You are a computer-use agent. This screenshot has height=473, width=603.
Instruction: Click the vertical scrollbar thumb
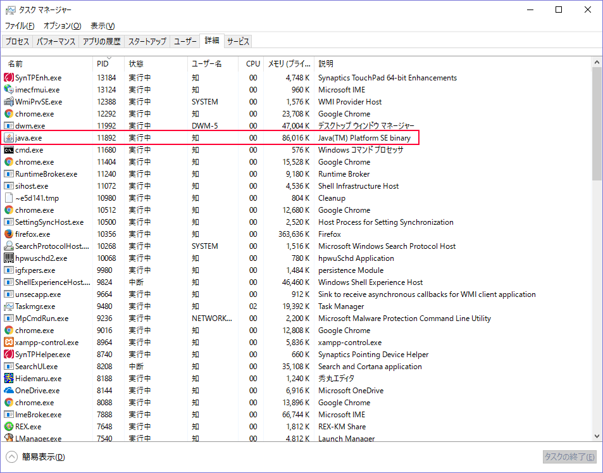(x=597, y=123)
